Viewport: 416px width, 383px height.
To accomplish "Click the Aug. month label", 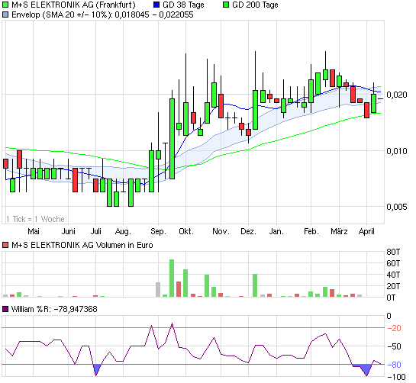I will pyautogui.click(x=123, y=231).
